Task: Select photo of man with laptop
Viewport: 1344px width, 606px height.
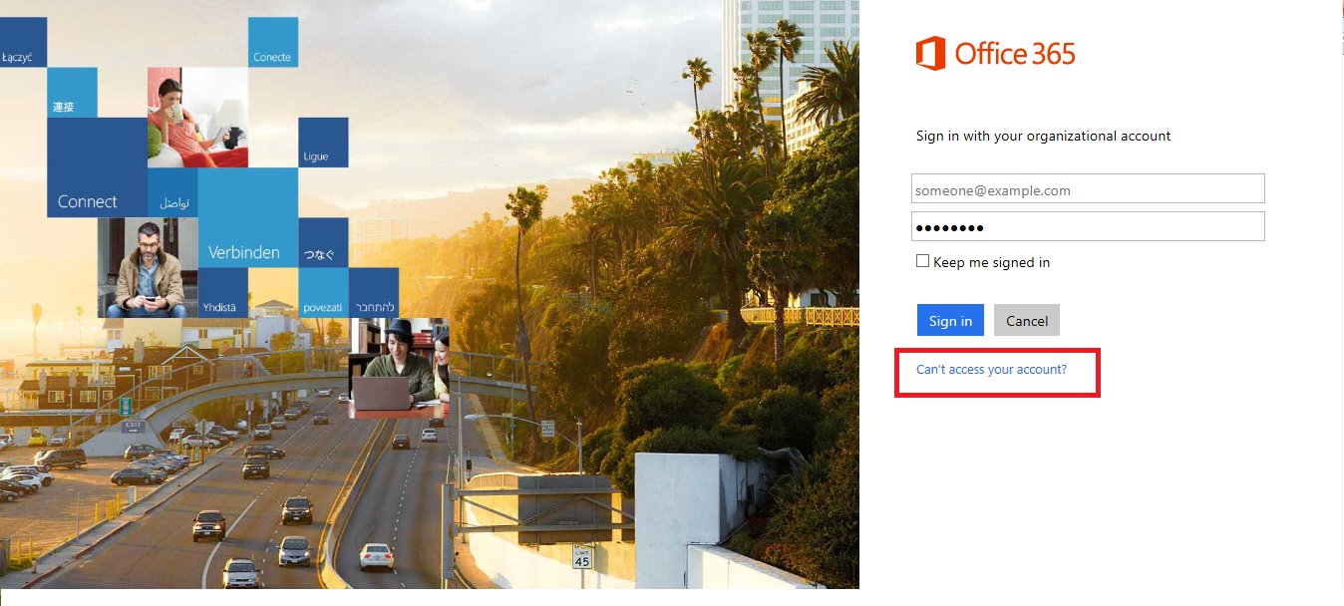Action: point(399,368)
